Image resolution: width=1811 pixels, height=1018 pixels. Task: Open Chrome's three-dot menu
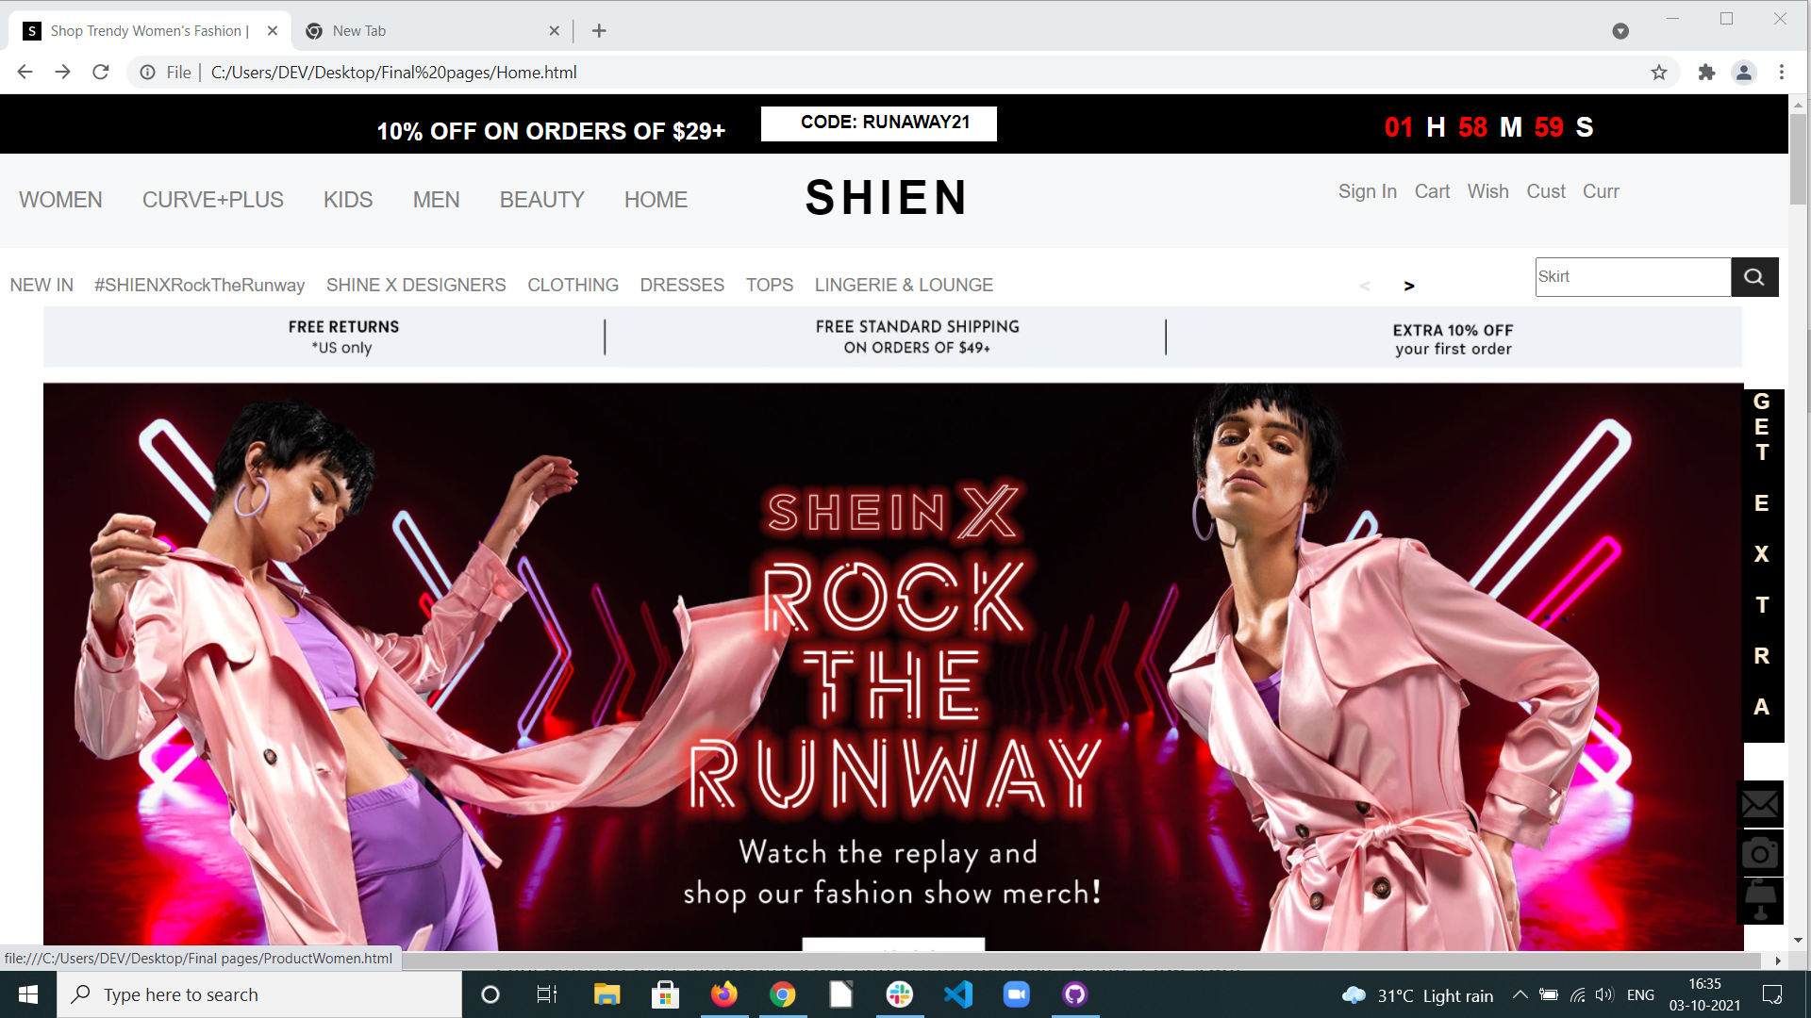coord(1782,73)
